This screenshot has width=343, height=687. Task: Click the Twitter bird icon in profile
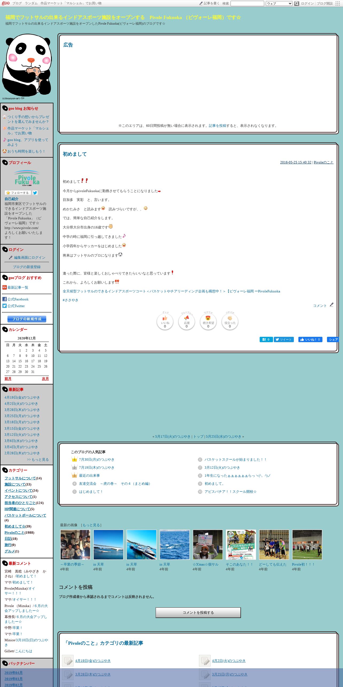click(x=35, y=193)
